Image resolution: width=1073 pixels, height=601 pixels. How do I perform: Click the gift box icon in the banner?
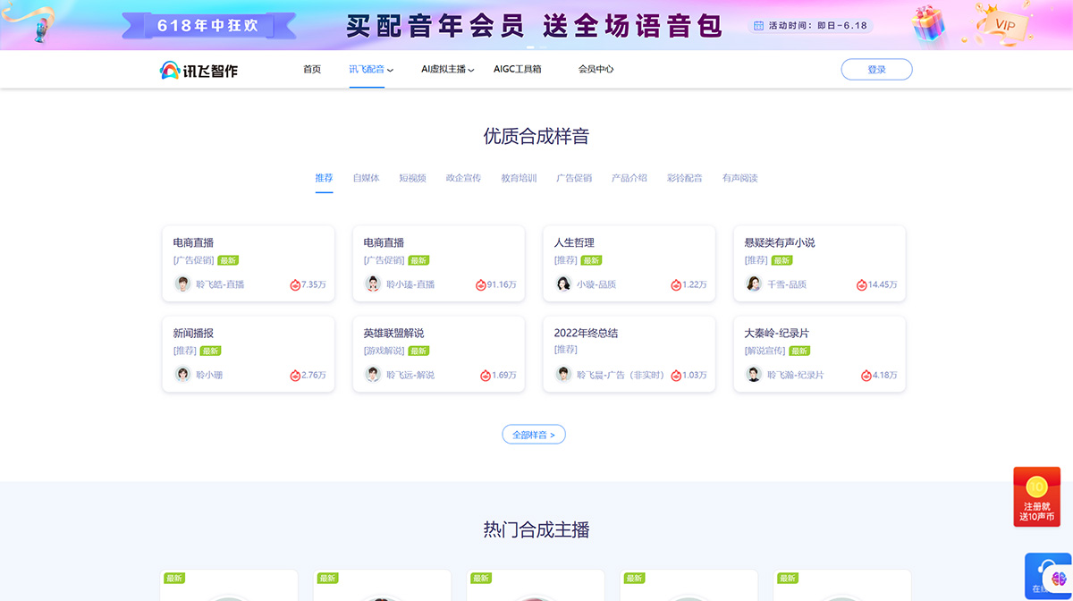pos(927,23)
